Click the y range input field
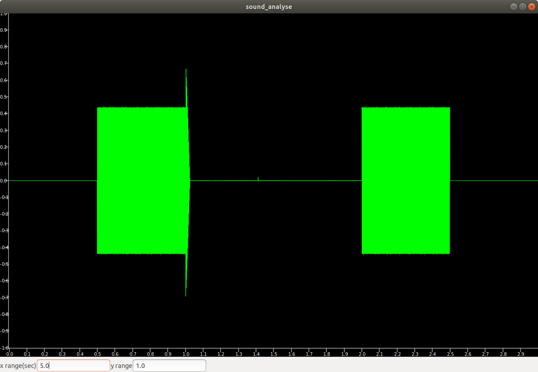538x372 pixels. [169, 366]
